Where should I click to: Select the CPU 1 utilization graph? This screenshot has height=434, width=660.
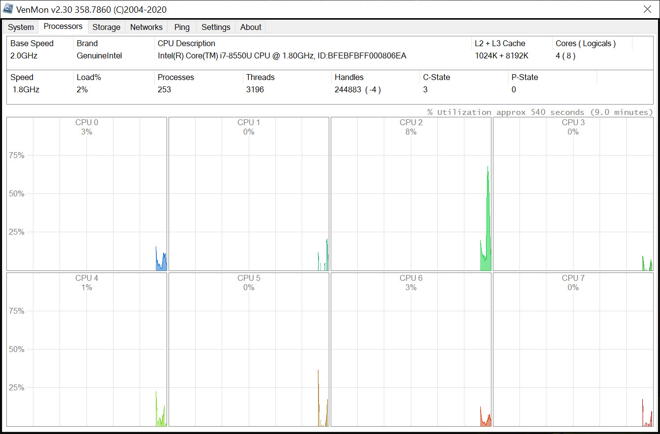point(249,194)
